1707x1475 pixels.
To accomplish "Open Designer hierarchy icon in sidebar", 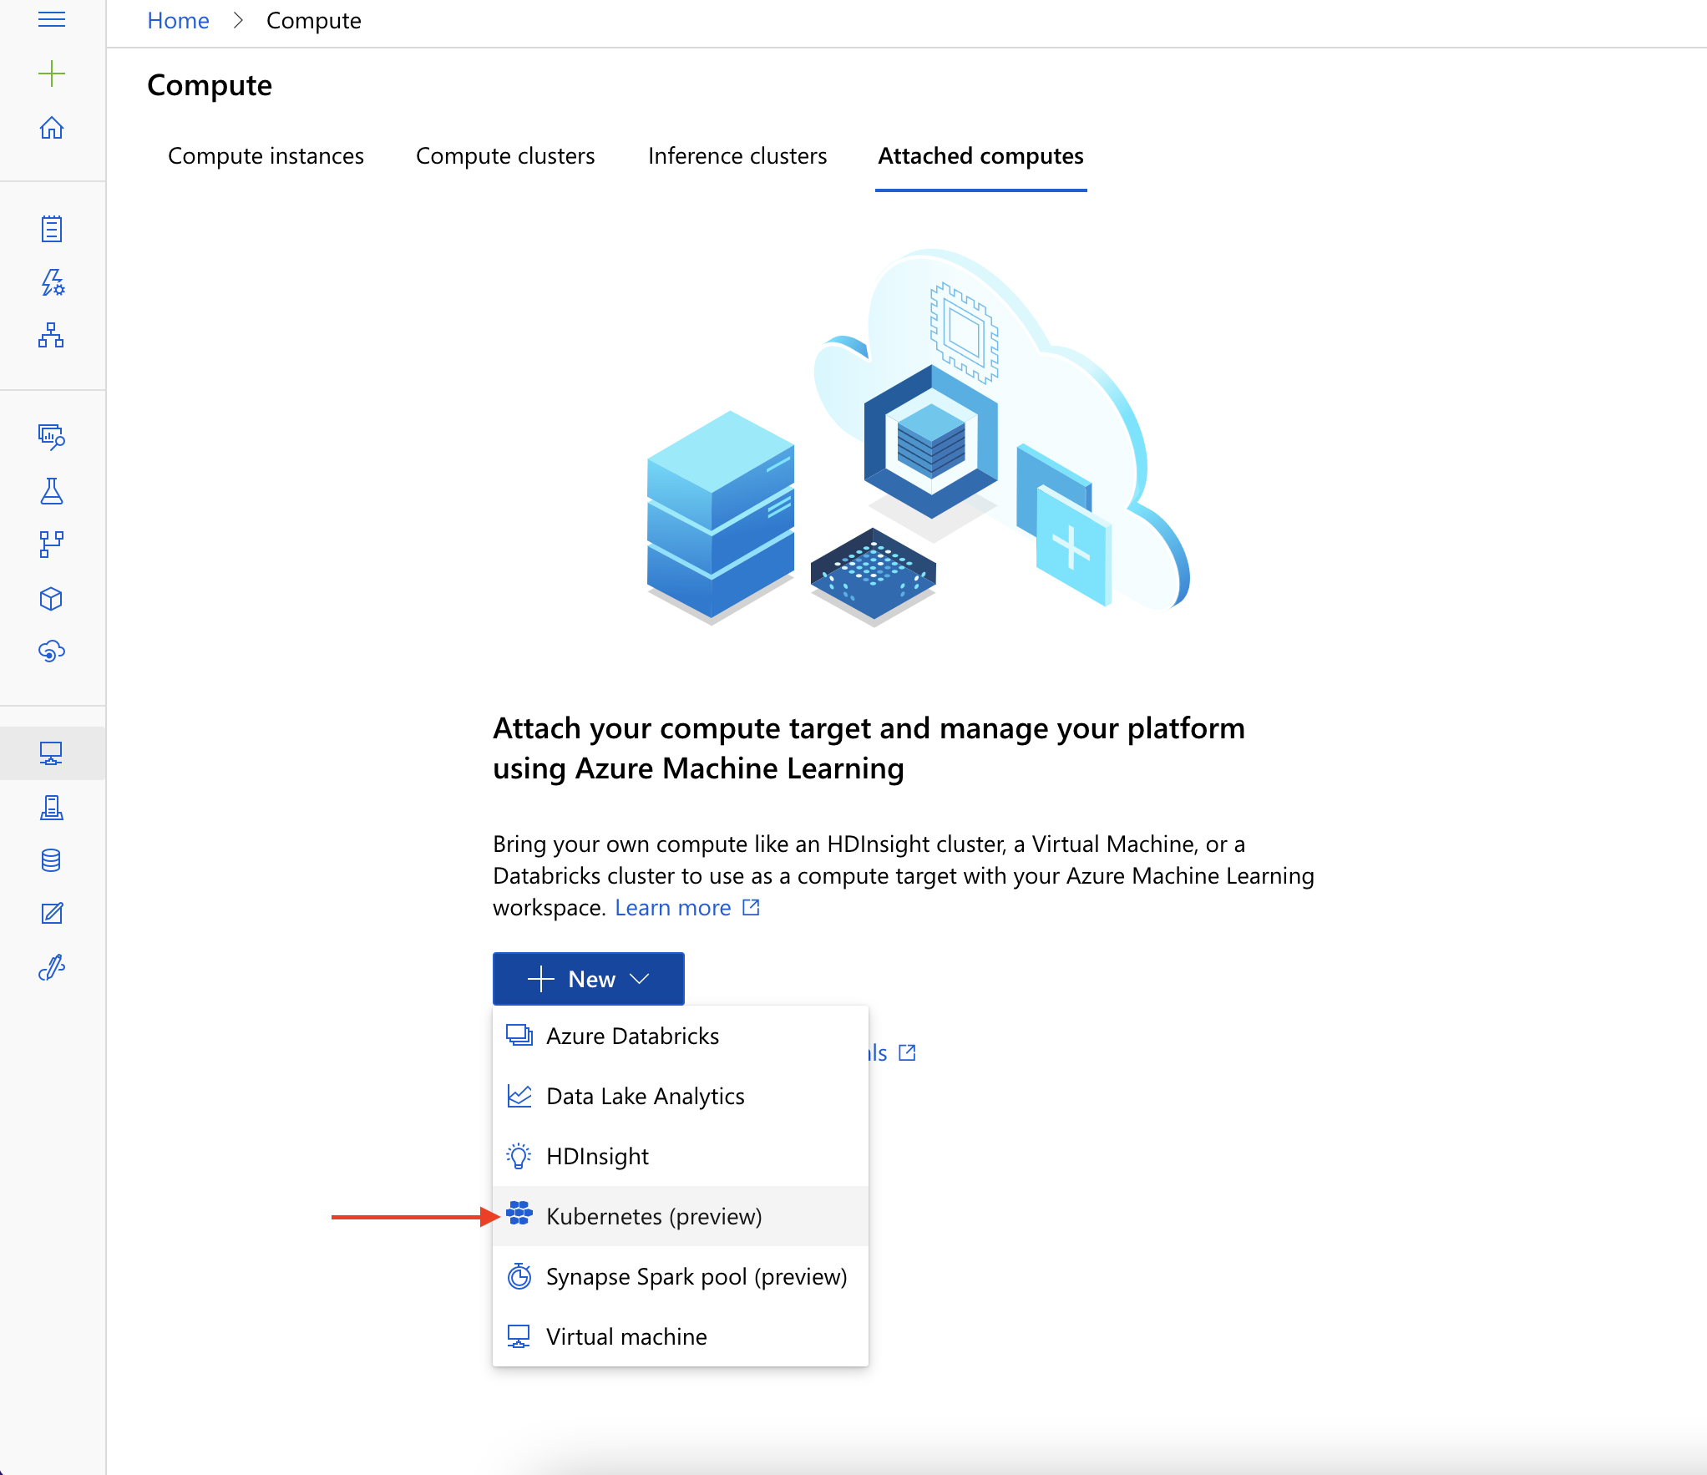I will [x=52, y=335].
